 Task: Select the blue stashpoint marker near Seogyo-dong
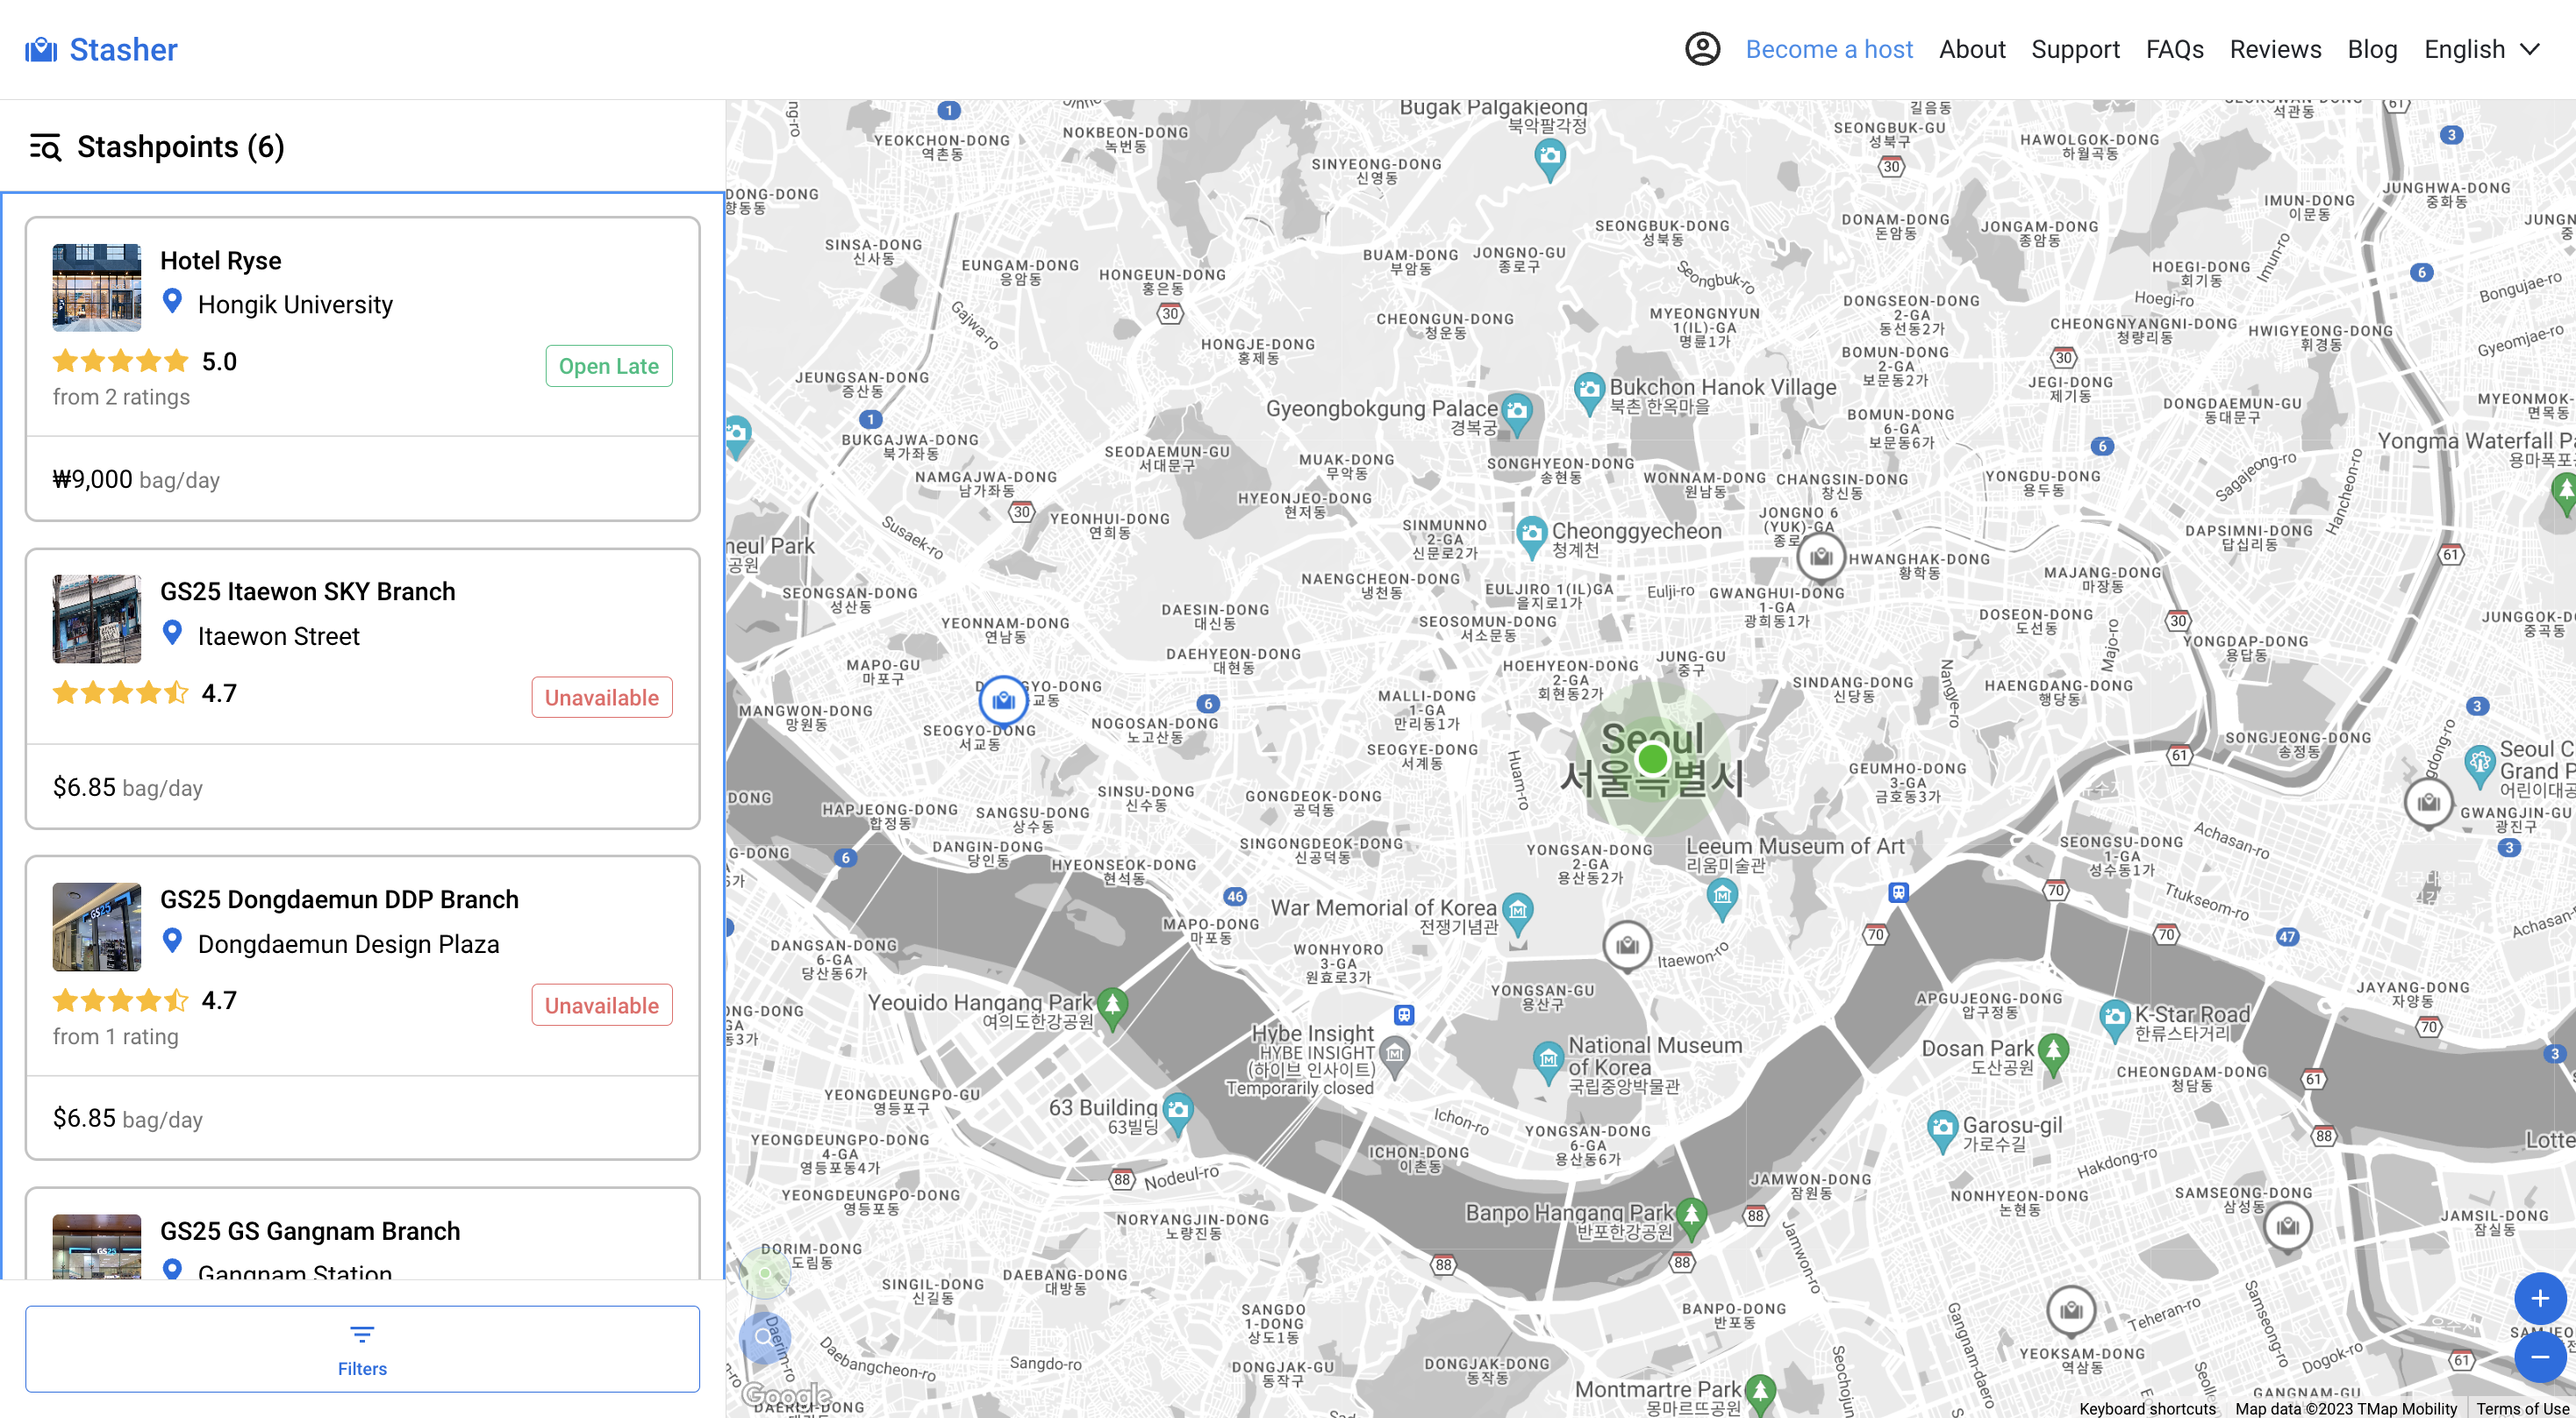[x=1003, y=701]
